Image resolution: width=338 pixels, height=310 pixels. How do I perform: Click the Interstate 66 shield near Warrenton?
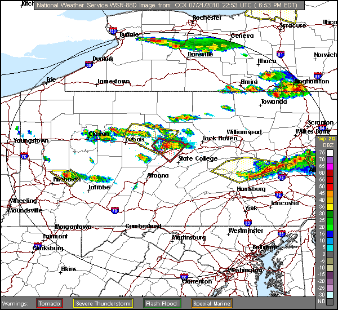click(184, 276)
